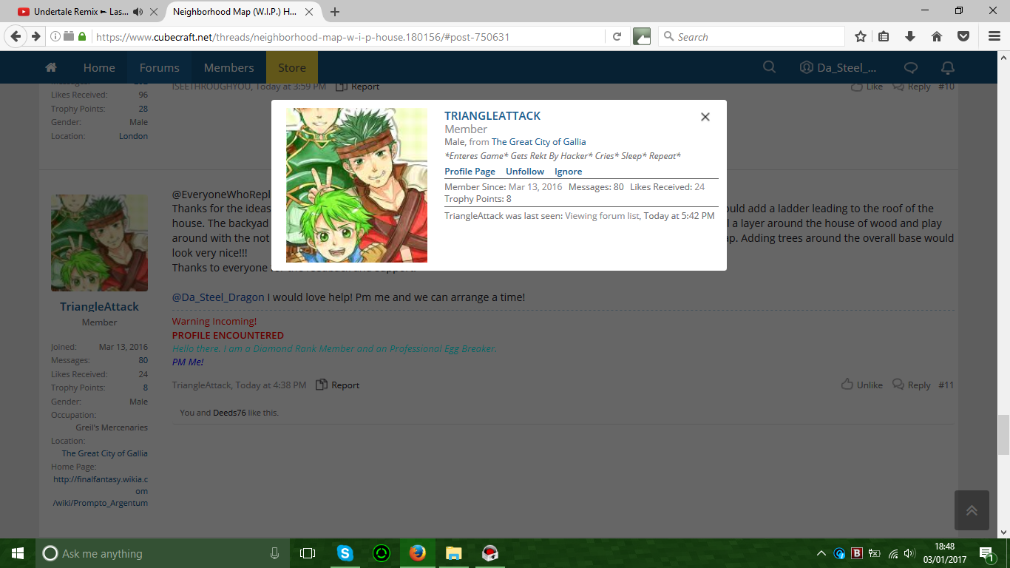Open the conversations speech bubble icon

(x=911, y=67)
